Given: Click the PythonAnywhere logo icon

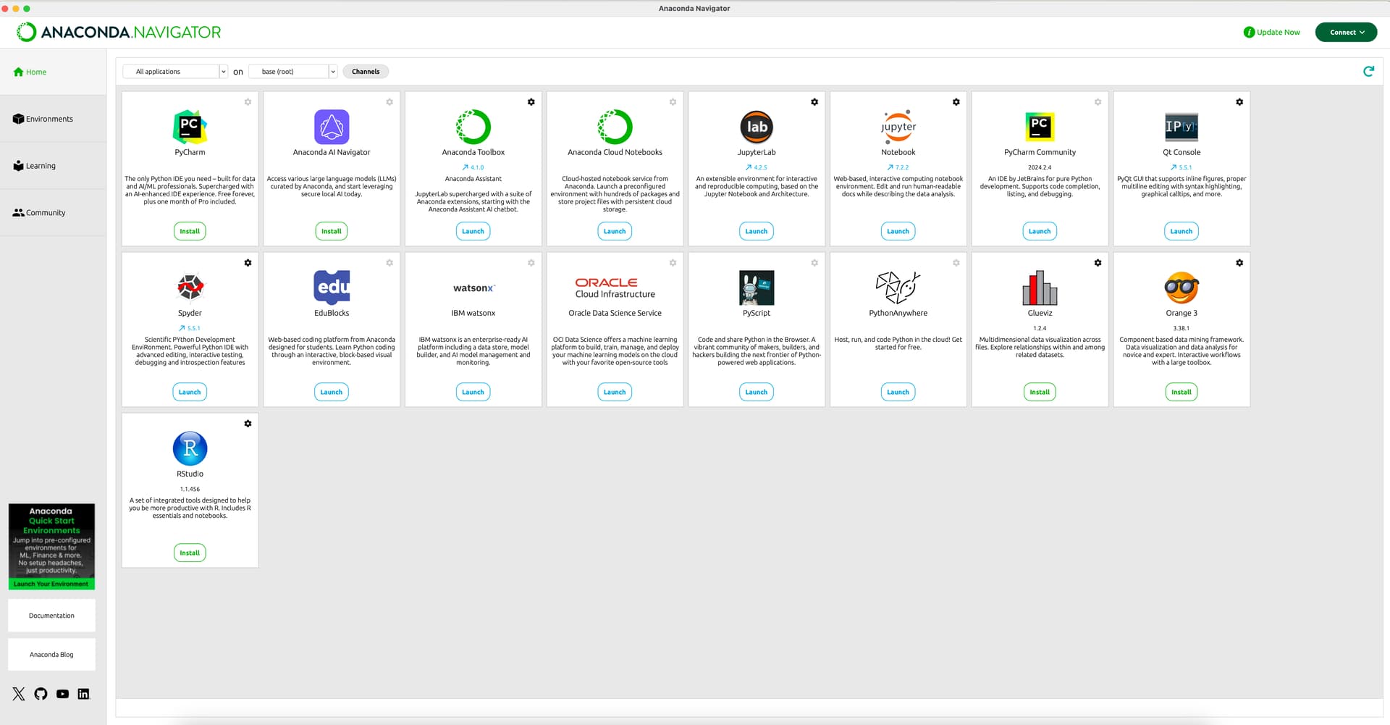Looking at the screenshot, I should [898, 288].
